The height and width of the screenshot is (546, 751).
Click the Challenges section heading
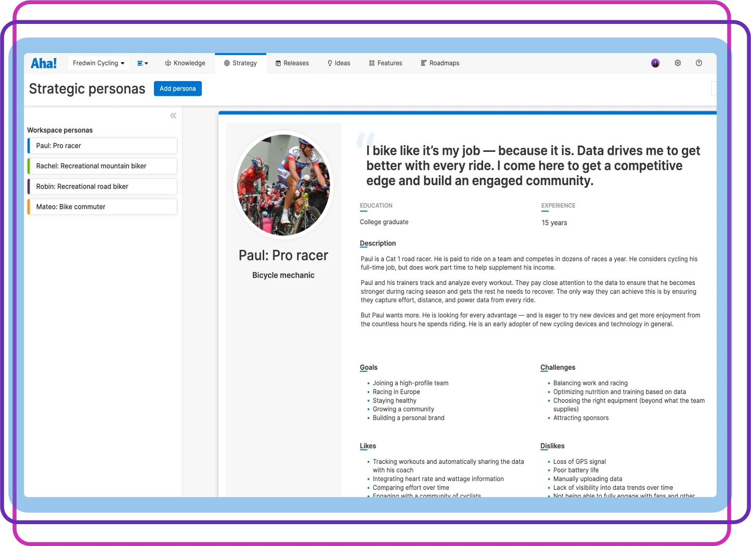click(x=558, y=368)
